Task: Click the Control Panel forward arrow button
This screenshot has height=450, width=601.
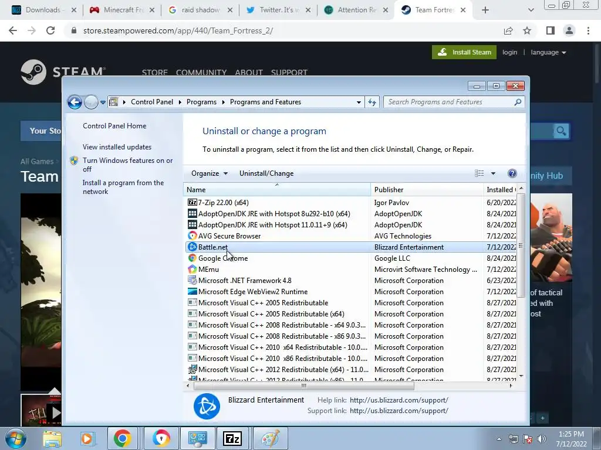Action: pyautogui.click(x=91, y=102)
